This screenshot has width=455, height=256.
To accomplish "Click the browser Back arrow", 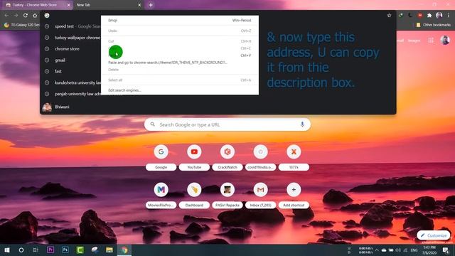I will point(6,16).
